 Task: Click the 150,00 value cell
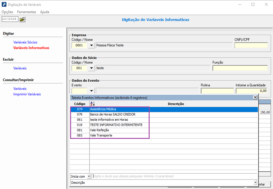pos(265,112)
